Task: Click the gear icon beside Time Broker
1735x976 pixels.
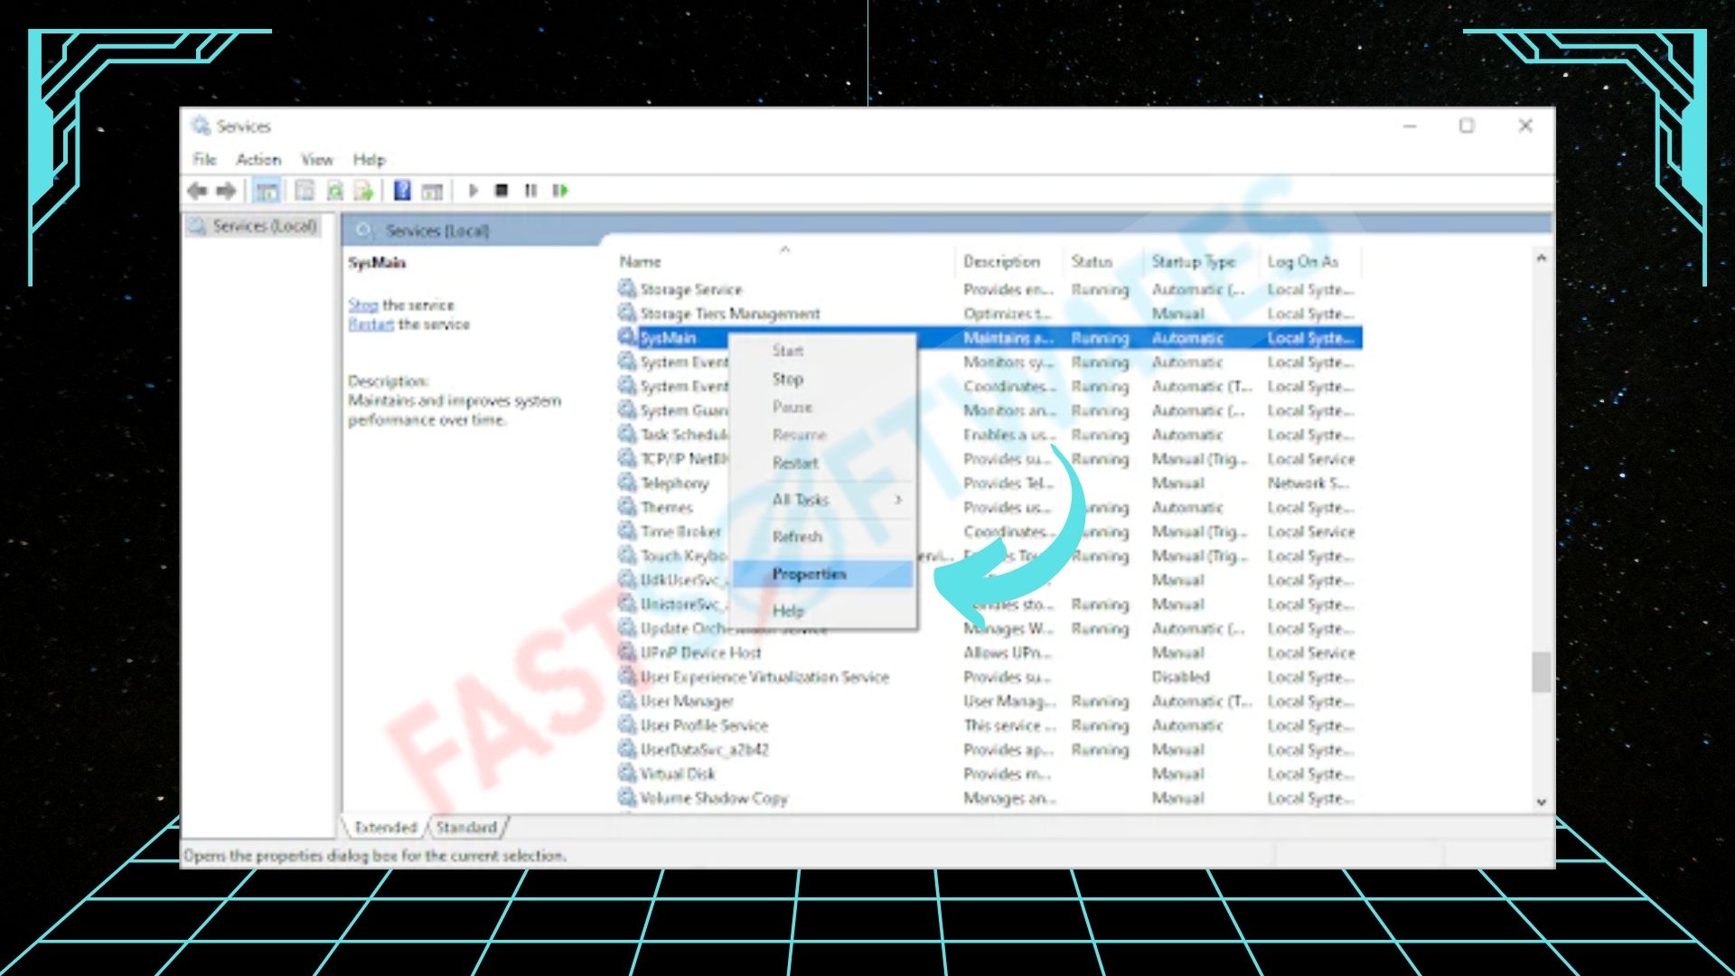Action: tap(627, 531)
